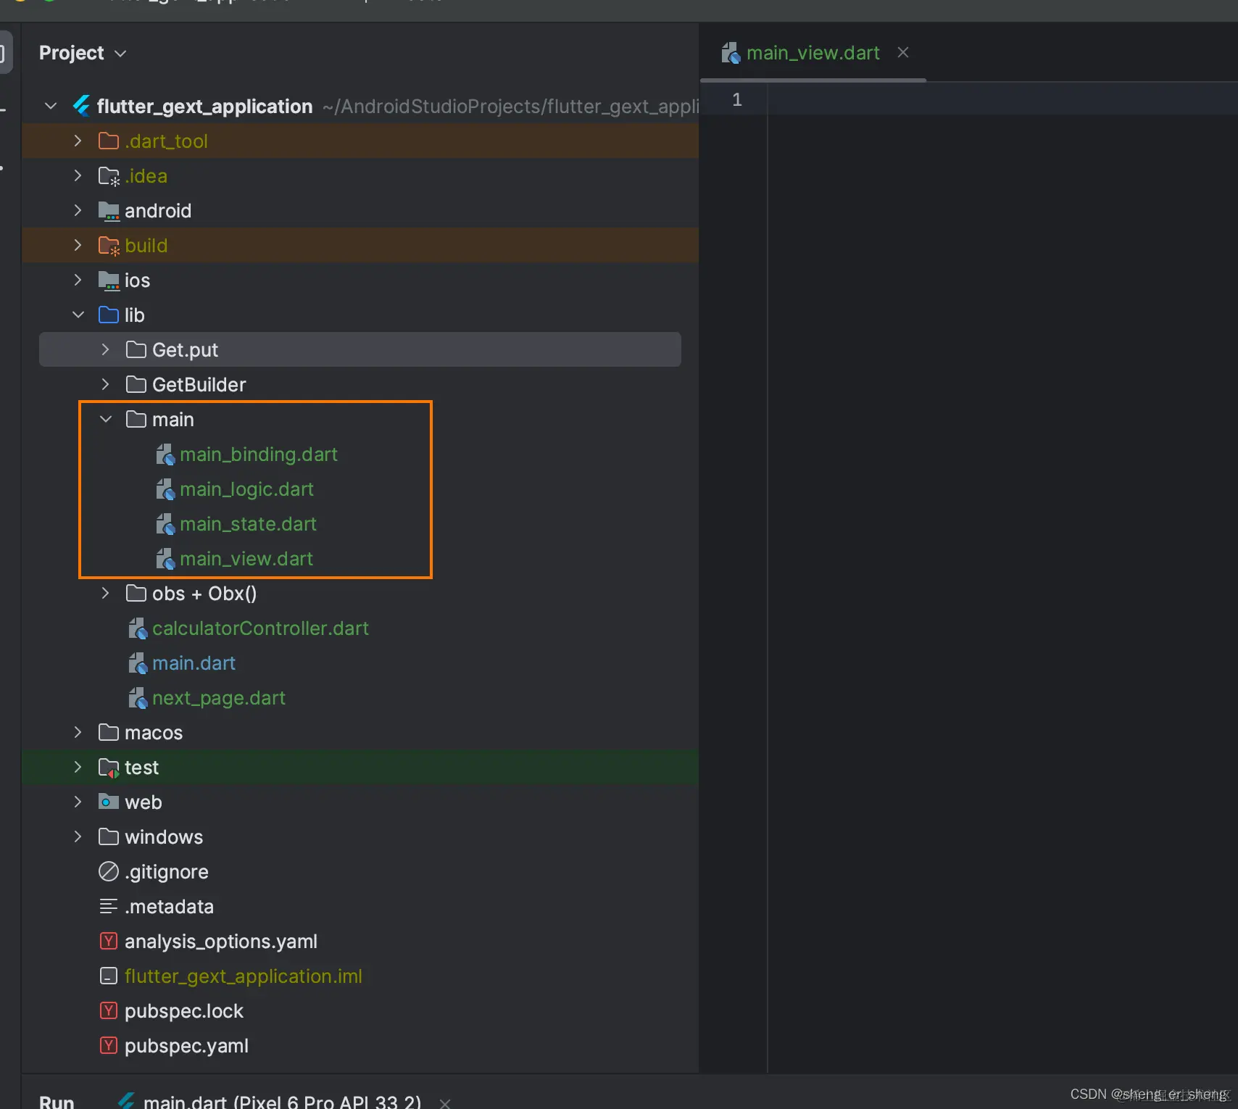Click the main.dart file icon in tree
Screen dimensions: 1238x1109
138,663
